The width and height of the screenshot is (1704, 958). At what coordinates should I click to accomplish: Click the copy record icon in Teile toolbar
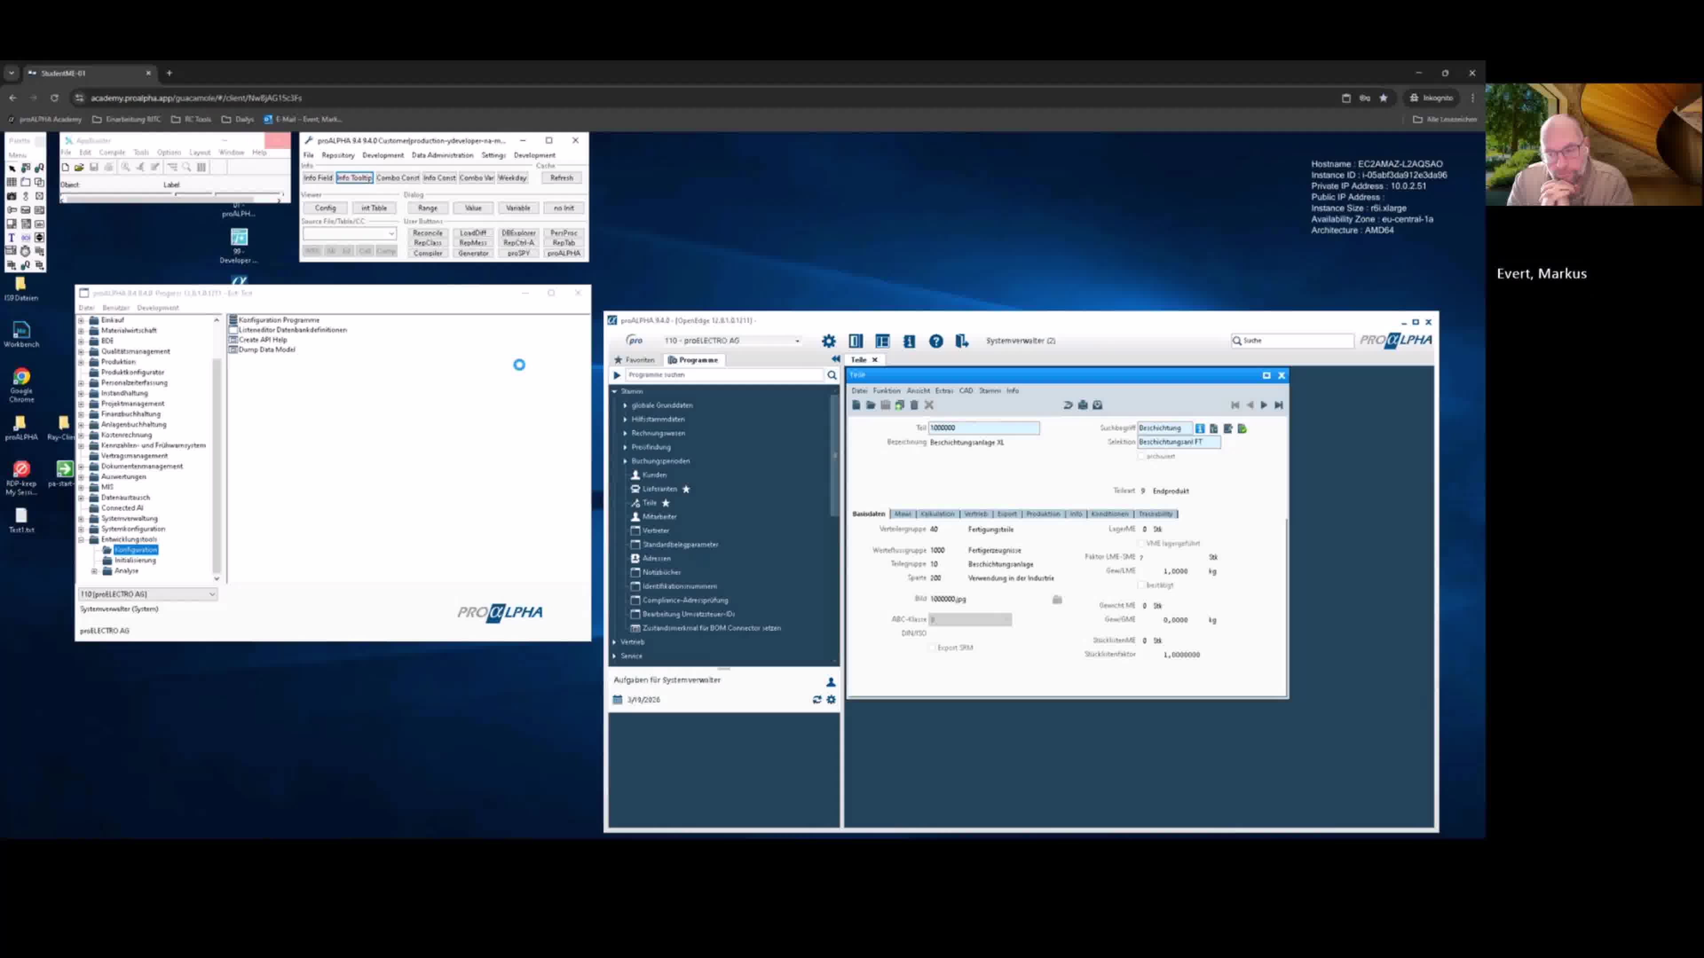[x=899, y=405]
